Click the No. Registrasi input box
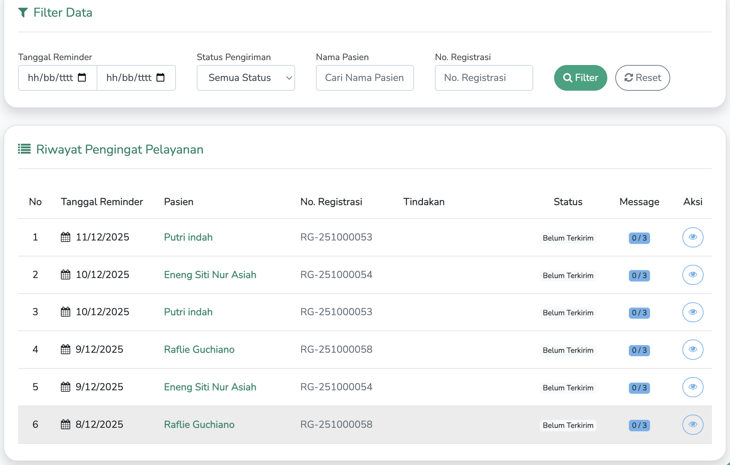The height and width of the screenshot is (465, 730). click(484, 78)
